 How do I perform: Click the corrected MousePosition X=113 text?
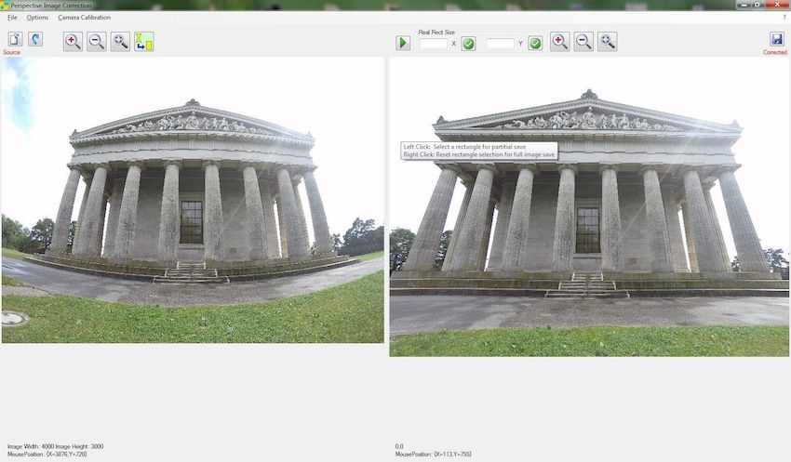tap(434, 454)
